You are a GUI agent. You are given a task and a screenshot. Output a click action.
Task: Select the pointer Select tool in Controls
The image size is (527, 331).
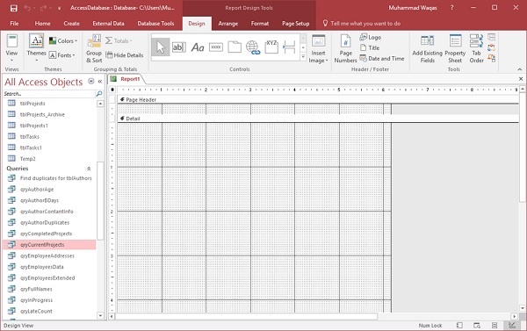tap(161, 47)
